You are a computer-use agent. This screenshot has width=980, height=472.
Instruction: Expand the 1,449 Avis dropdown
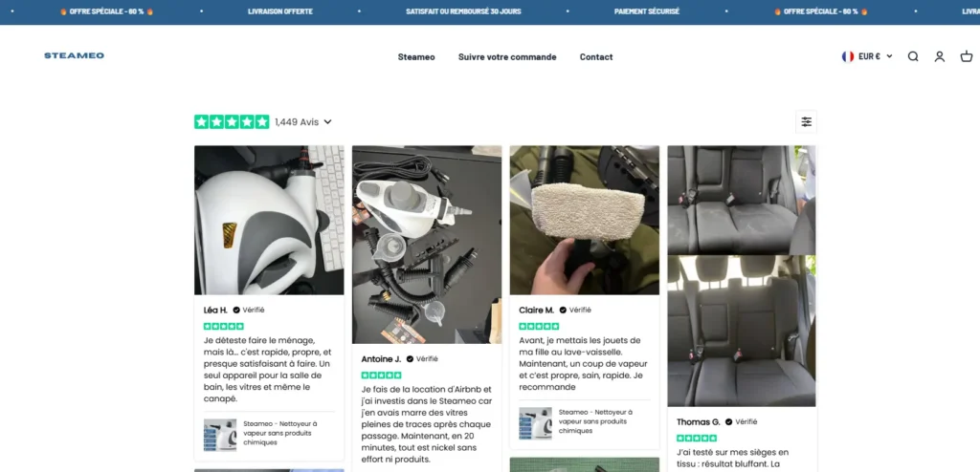pos(302,122)
